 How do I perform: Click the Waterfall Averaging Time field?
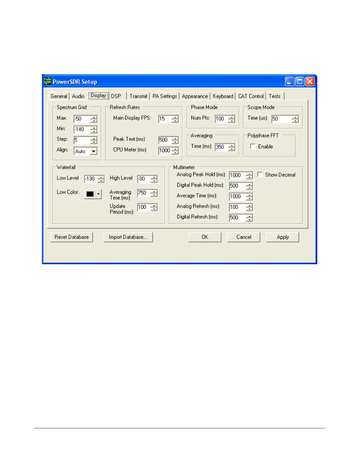coord(144,193)
